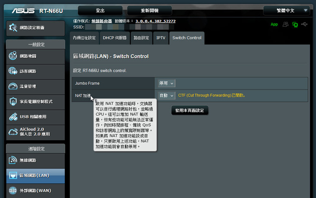
Task: Click the NAT 加速 label
Action: [x=83, y=96]
